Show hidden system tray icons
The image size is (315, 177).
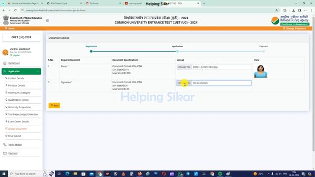(x=268, y=174)
